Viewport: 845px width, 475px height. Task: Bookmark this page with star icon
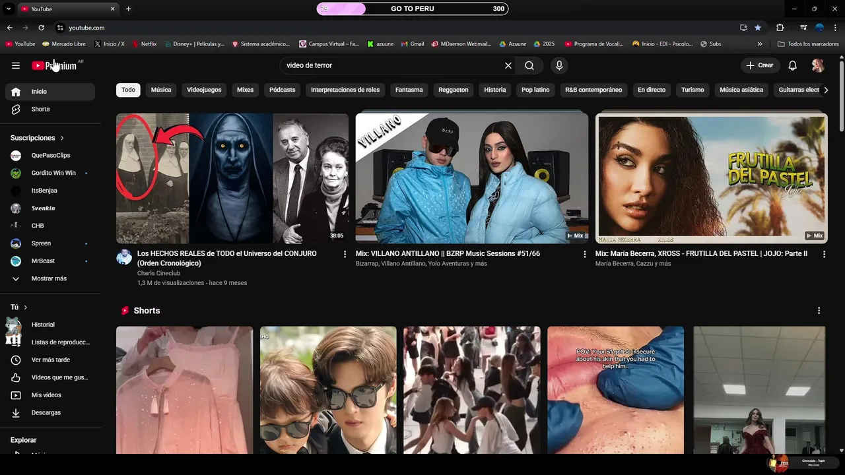tap(758, 28)
